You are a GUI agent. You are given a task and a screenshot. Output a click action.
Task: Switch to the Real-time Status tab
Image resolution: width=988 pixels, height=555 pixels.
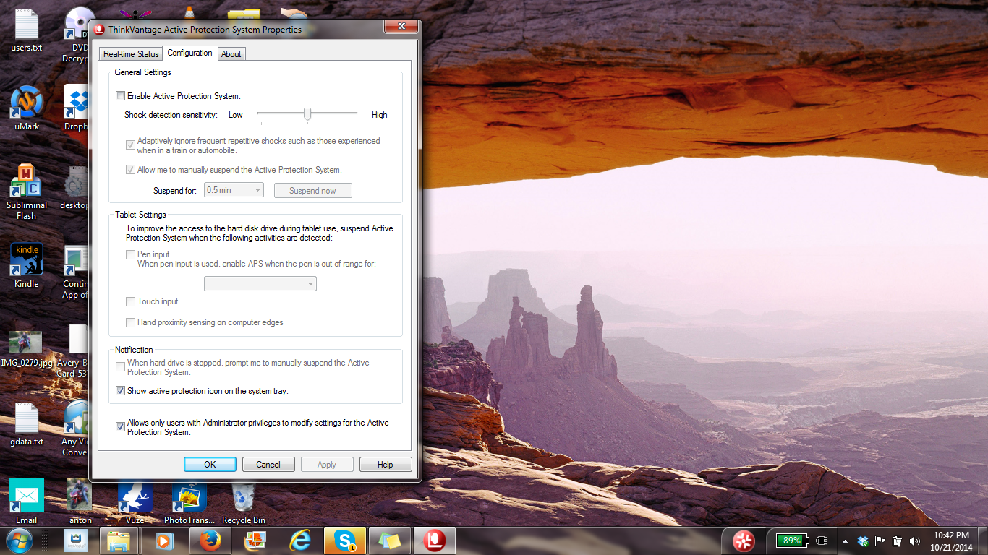[x=131, y=53]
